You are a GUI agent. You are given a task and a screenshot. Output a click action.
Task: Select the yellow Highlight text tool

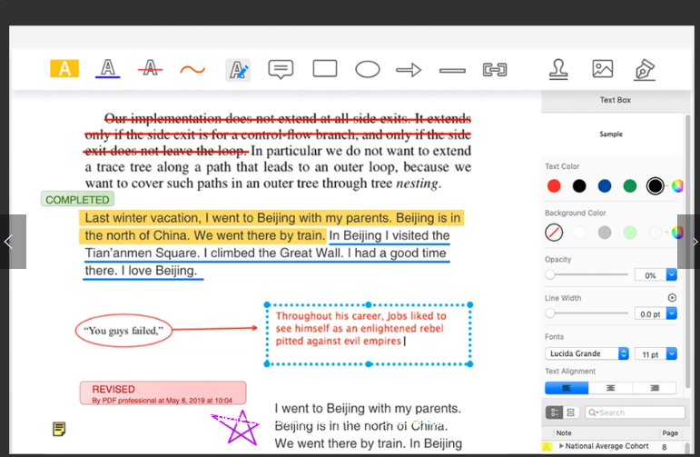pos(64,69)
